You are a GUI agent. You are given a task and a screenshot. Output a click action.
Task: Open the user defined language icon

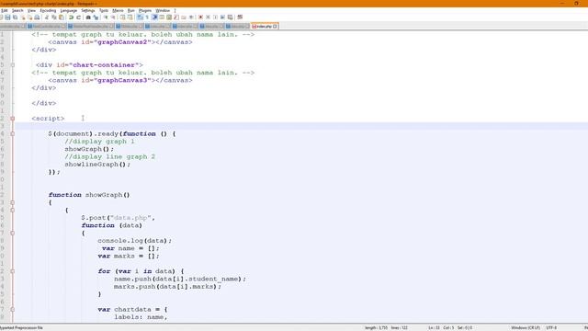162,17
